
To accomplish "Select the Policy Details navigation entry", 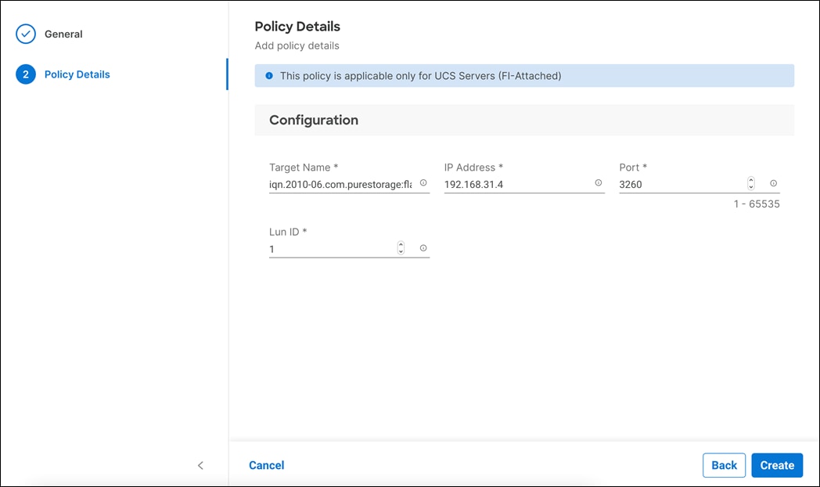I will pyautogui.click(x=77, y=74).
